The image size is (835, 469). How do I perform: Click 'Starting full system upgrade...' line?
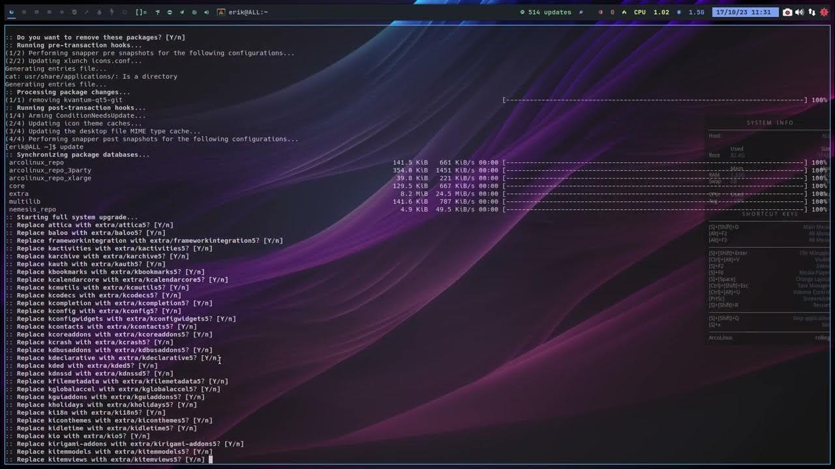tap(72, 217)
